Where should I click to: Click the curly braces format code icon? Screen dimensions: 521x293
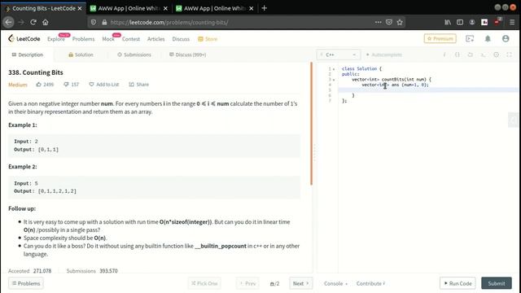[x=458, y=55]
